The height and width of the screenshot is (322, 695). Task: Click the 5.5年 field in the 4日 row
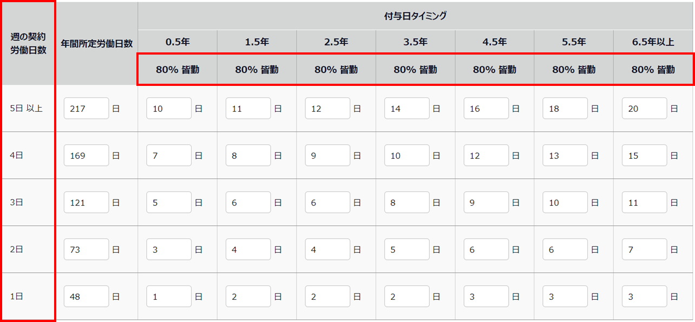[x=565, y=156]
